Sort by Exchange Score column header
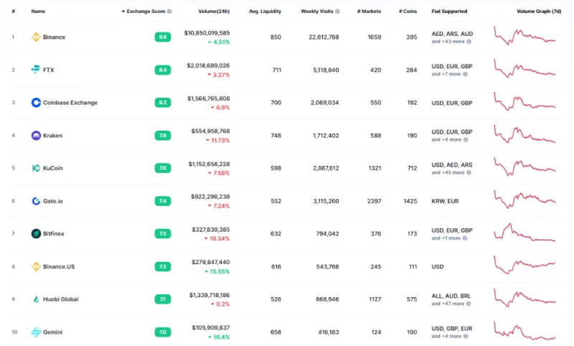The image size is (574, 346). click(x=146, y=11)
